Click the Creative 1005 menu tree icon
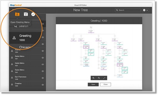The width and height of the screenshot is (158, 95). pyautogui.click(x=12, y=84)
